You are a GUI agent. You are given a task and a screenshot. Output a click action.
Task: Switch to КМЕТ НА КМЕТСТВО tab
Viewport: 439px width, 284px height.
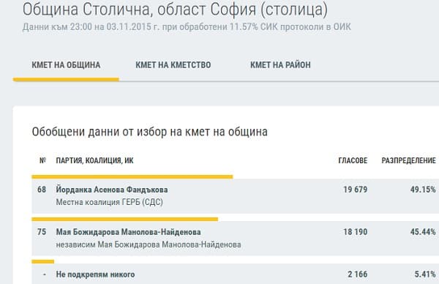tap(173, 65)
